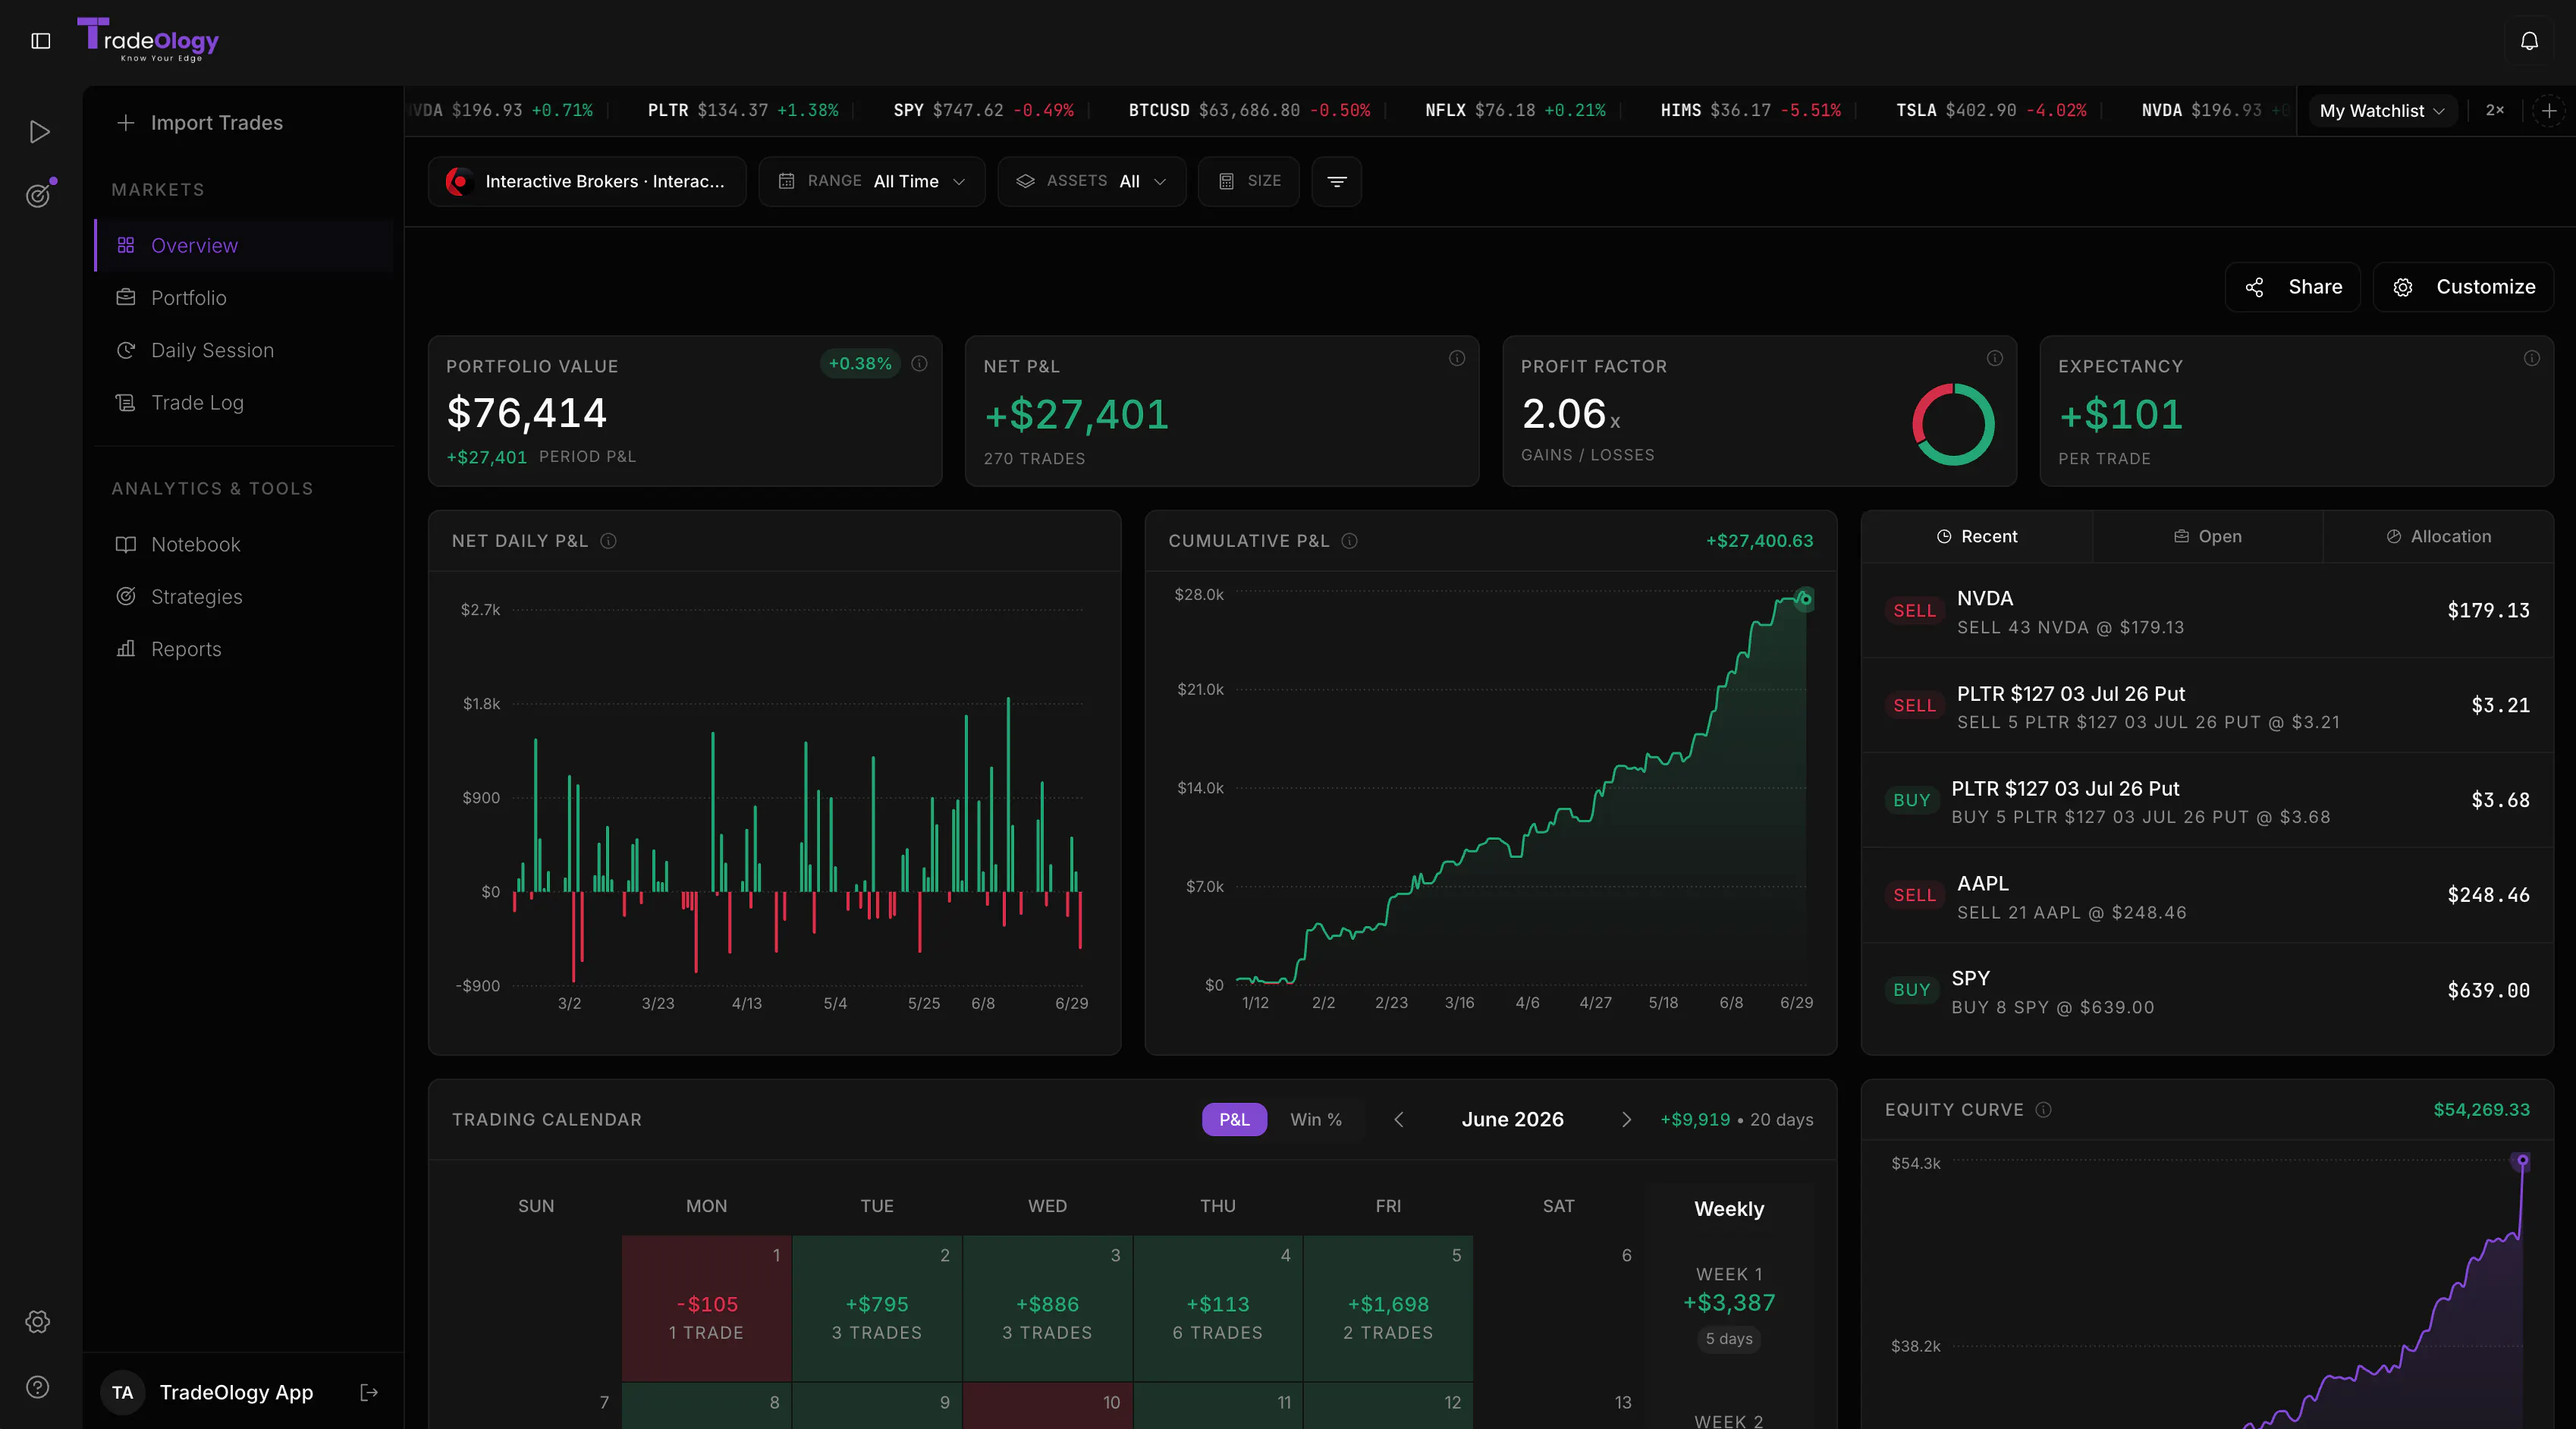Open the advanced filters icon
The height and width of the screenshot is (1429, 2576).
[1337, 181]
